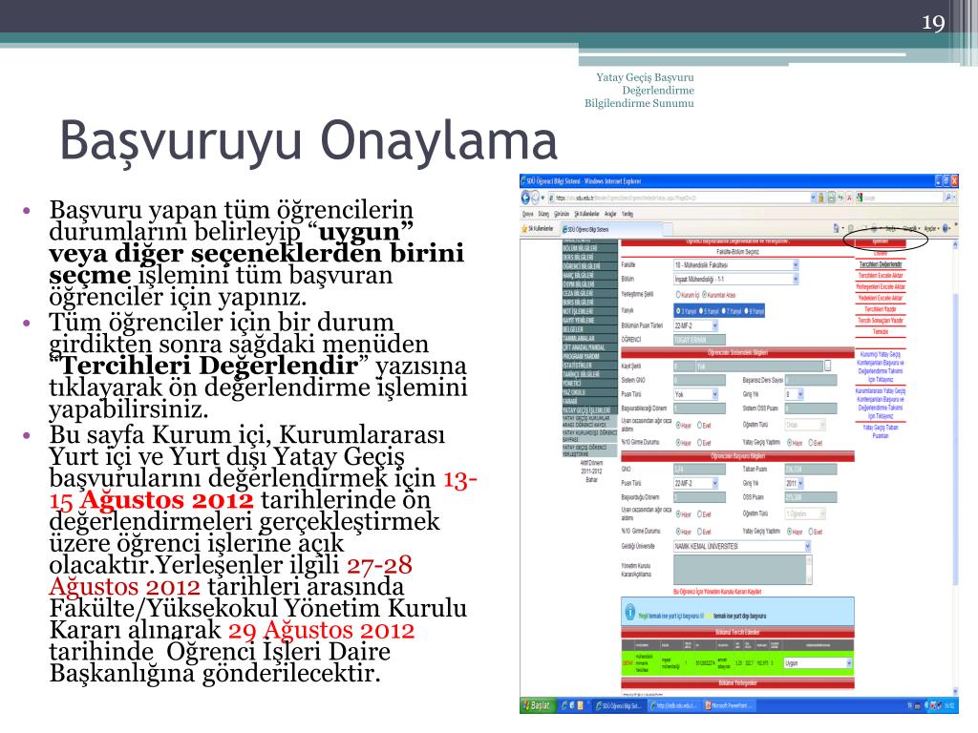
Task: Open the Bölümün Puan Türleri dropdown
Action: tap(696, 325)
